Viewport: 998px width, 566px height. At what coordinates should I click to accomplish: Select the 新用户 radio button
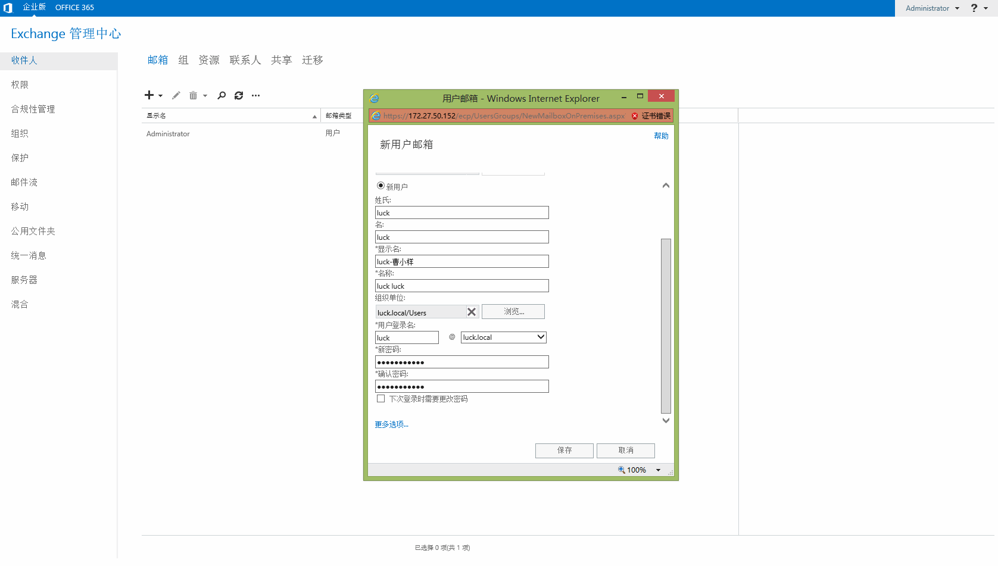click(381, 186)
